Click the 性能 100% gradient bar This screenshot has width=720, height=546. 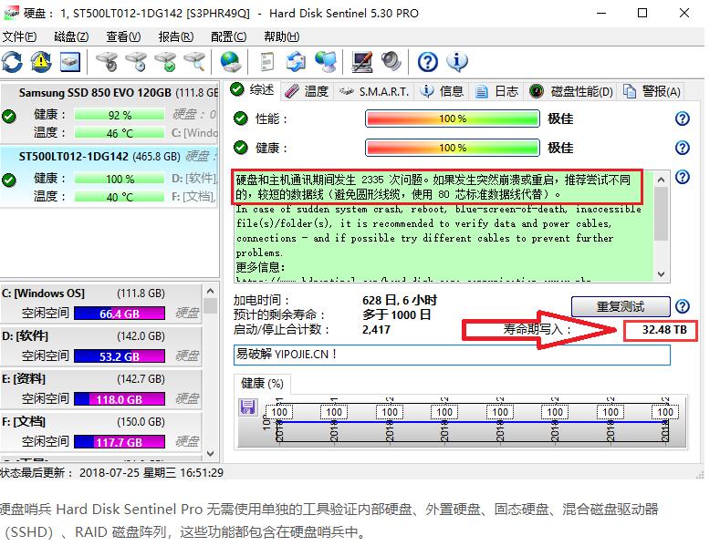pyautogui.click(x=453, y=118)
